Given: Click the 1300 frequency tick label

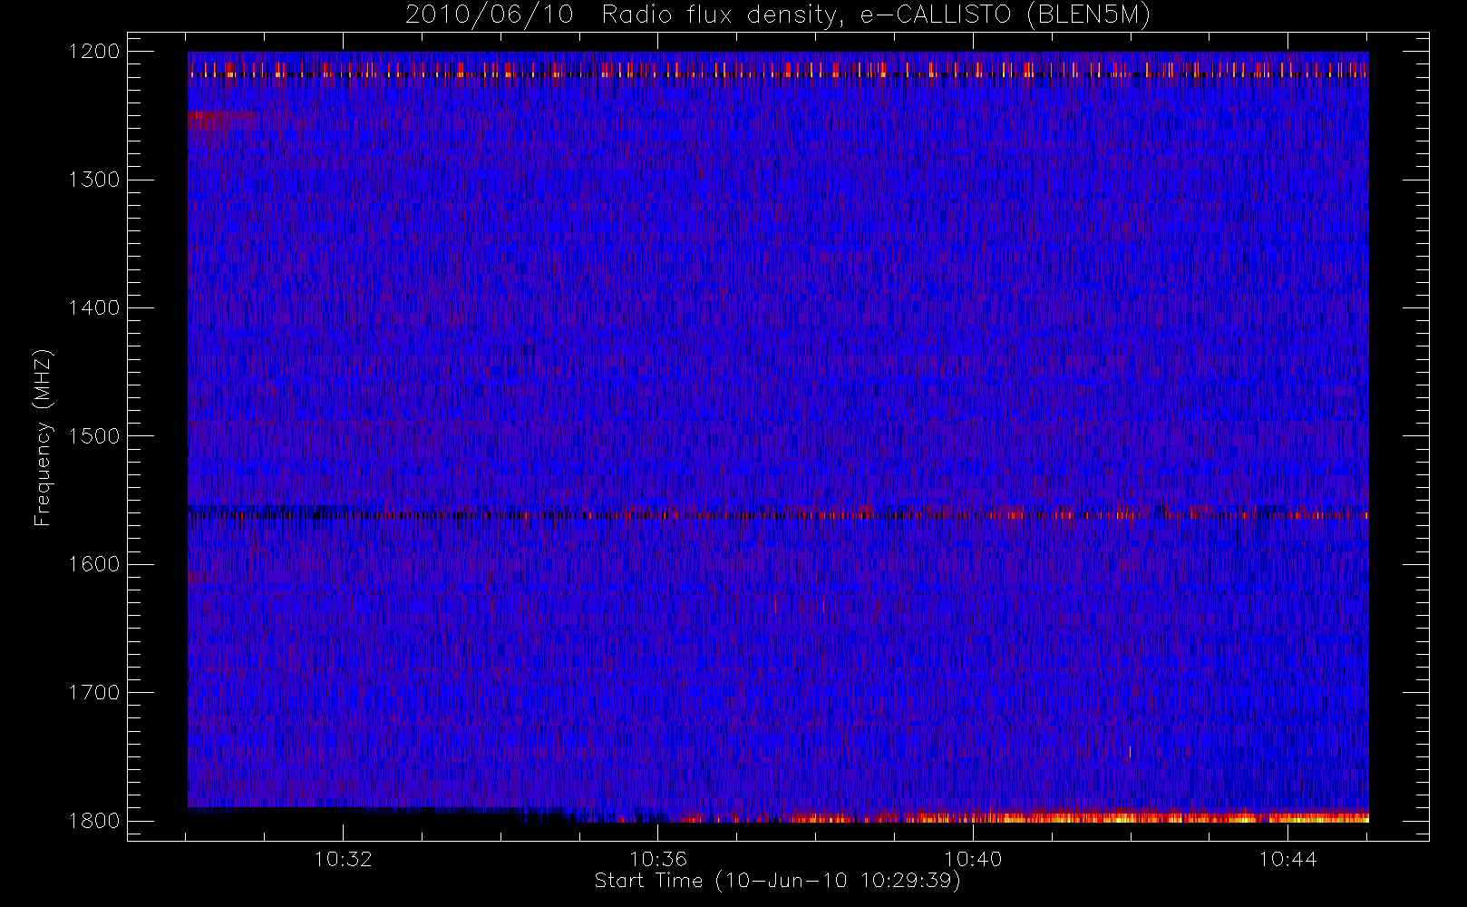Looking at the screenshot, I should point(94,180).
